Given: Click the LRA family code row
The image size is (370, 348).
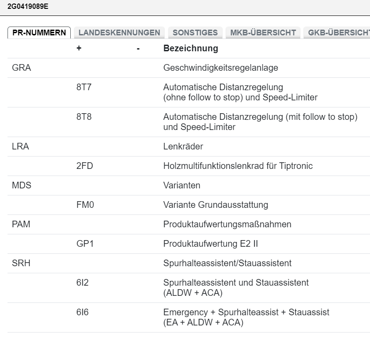Looking at the screenshot, I should click(20, 146).
